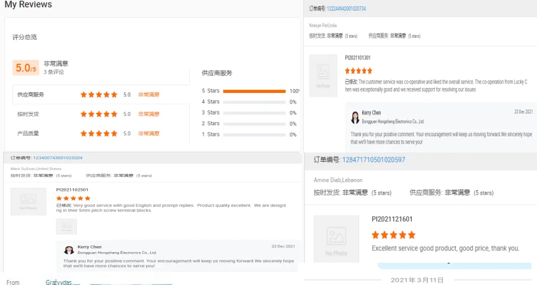Click the five stars under PI2021101301
Screen dimensions: 537x285
coord(358,71)
